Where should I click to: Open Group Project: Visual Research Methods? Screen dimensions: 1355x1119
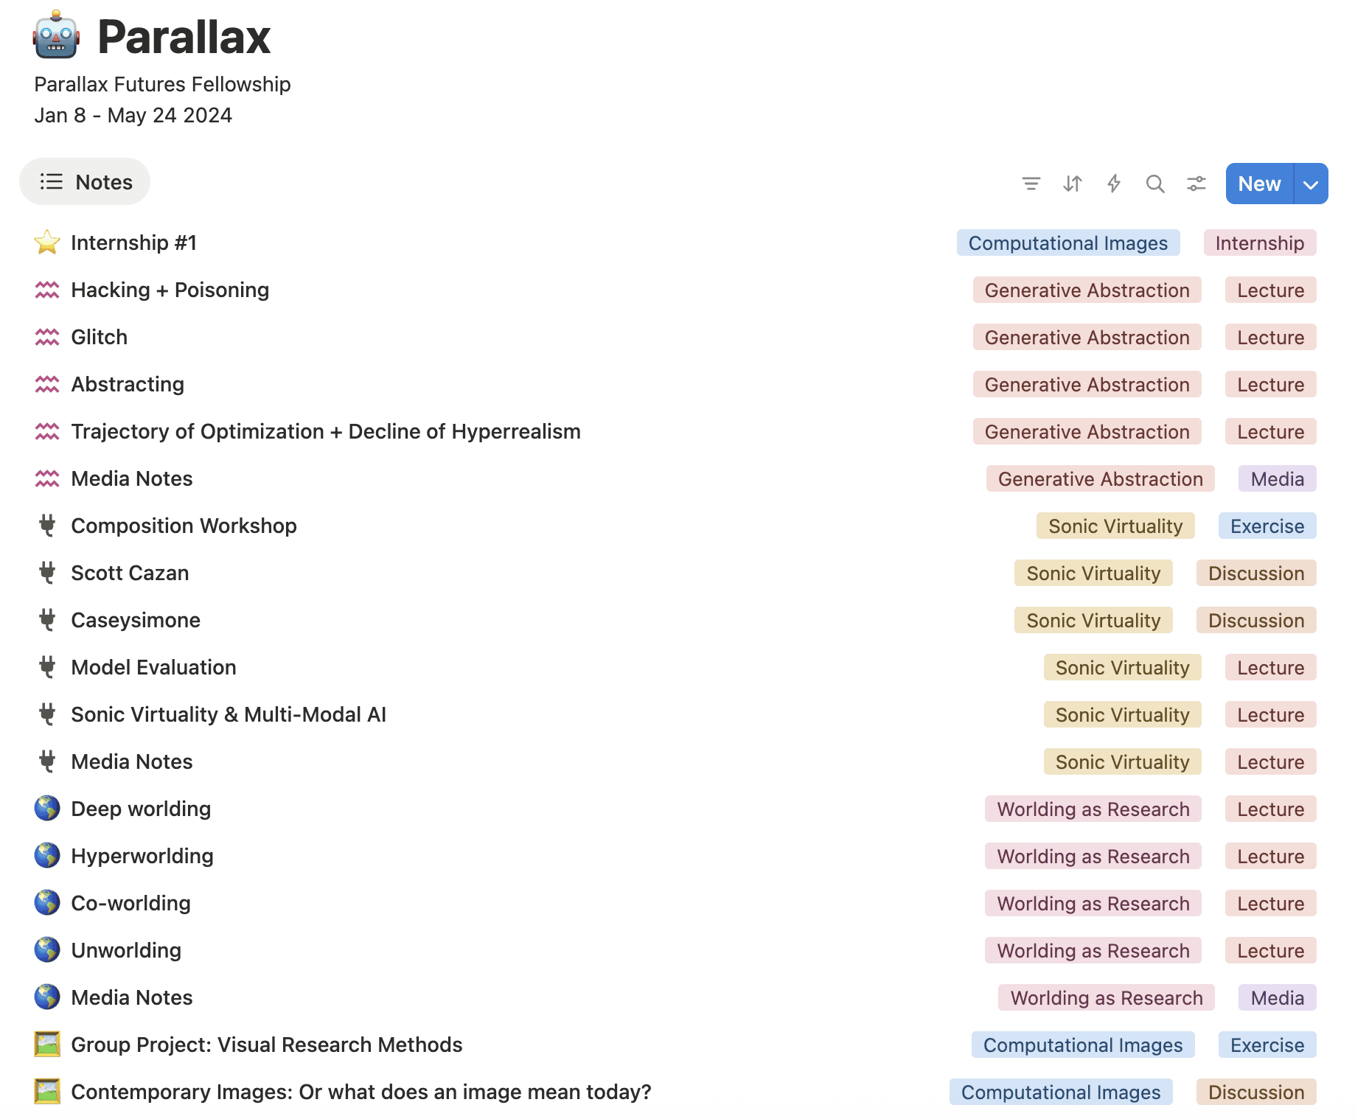(x=267, y=1045)
